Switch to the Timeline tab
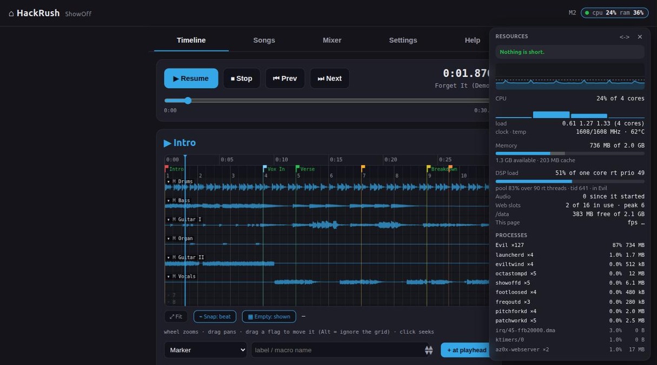Screen dimensions: 657x365 tap(191, 40)
